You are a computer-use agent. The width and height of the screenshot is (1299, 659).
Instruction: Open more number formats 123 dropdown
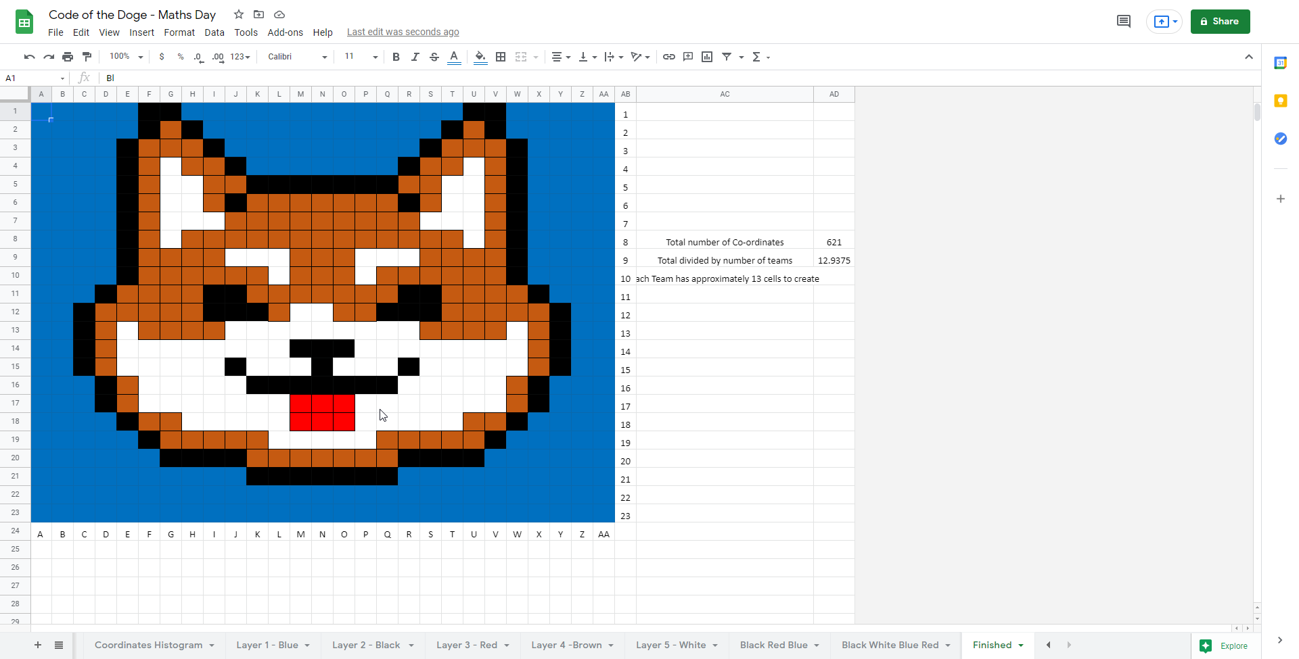(240, 57)
